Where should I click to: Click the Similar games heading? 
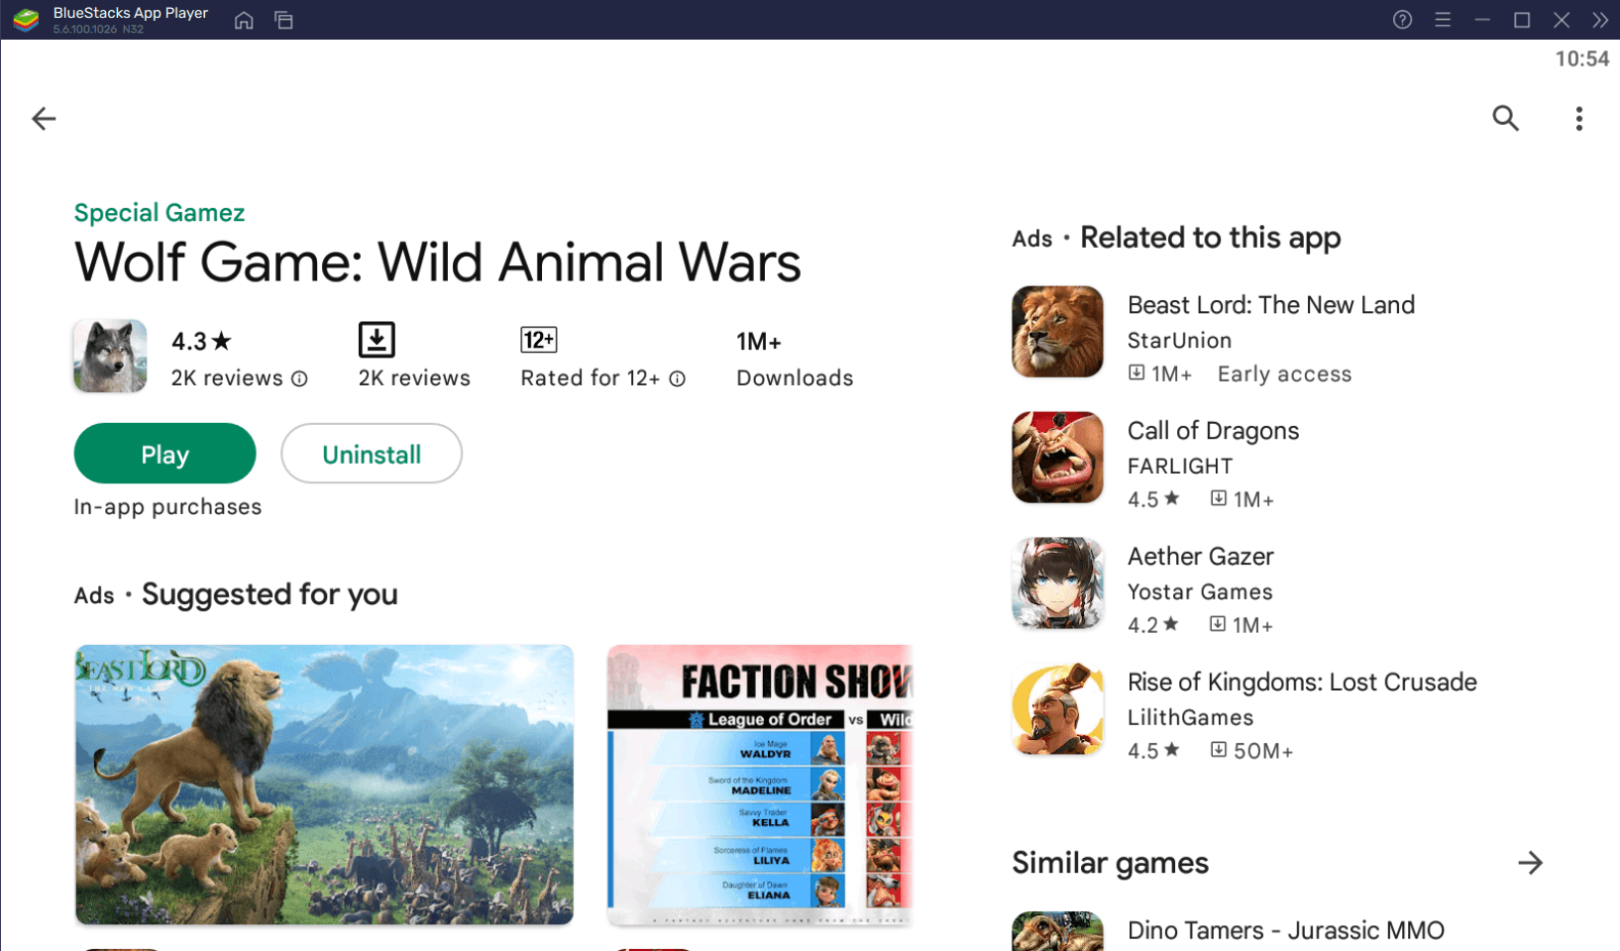1110,863
